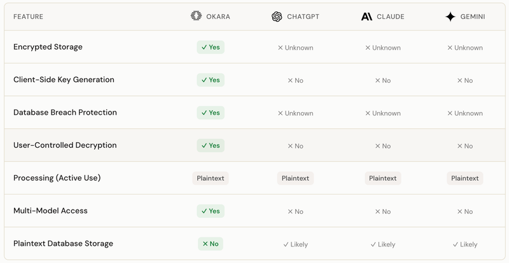This screenshot has height=263, width=509.
Task: Click the ChatGPT logo icon
Action: tap(277, 17)
